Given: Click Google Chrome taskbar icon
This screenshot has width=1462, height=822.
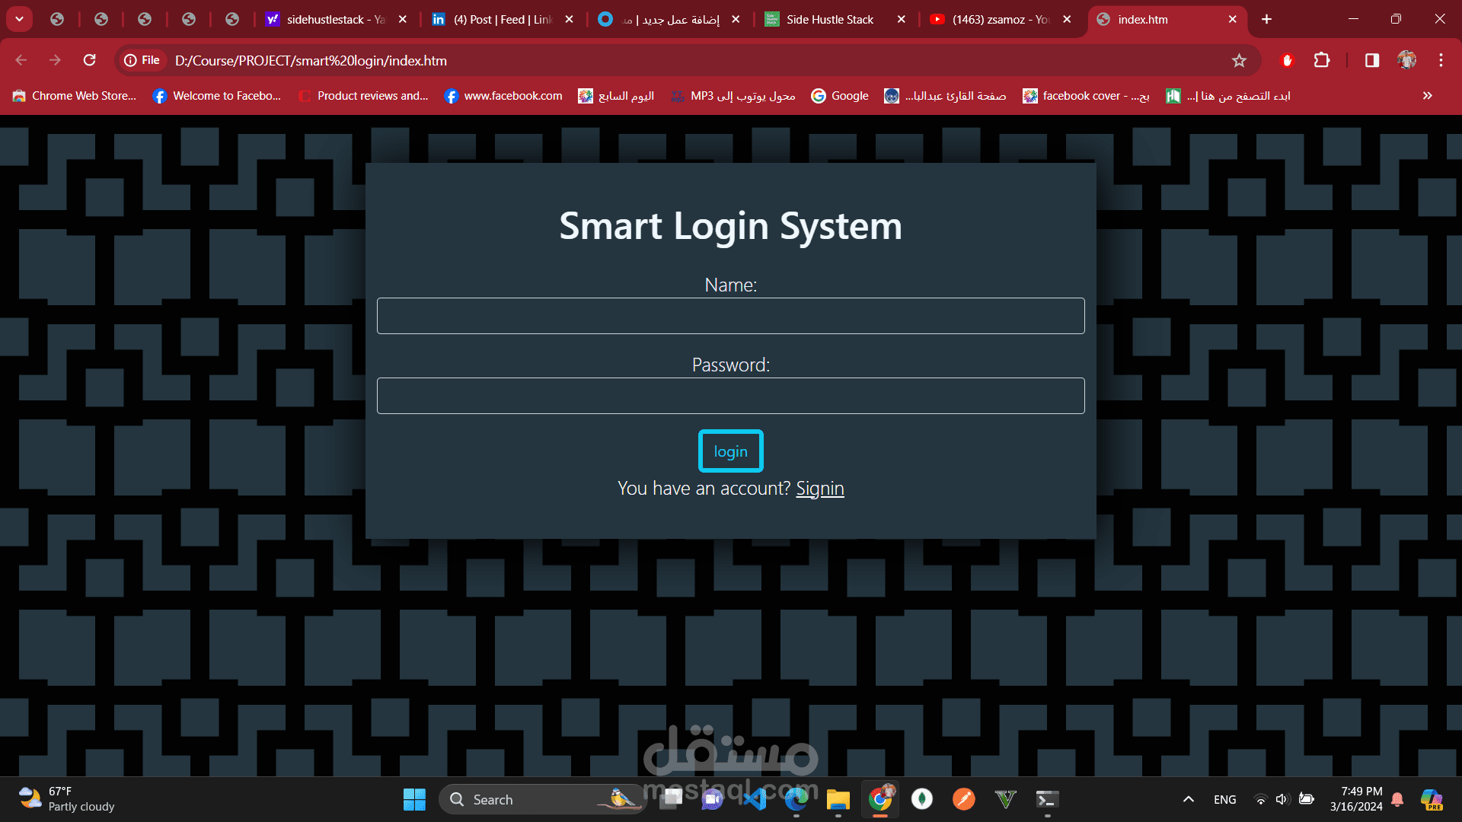Looking at the screenshot, I should [x=880, y=799].
